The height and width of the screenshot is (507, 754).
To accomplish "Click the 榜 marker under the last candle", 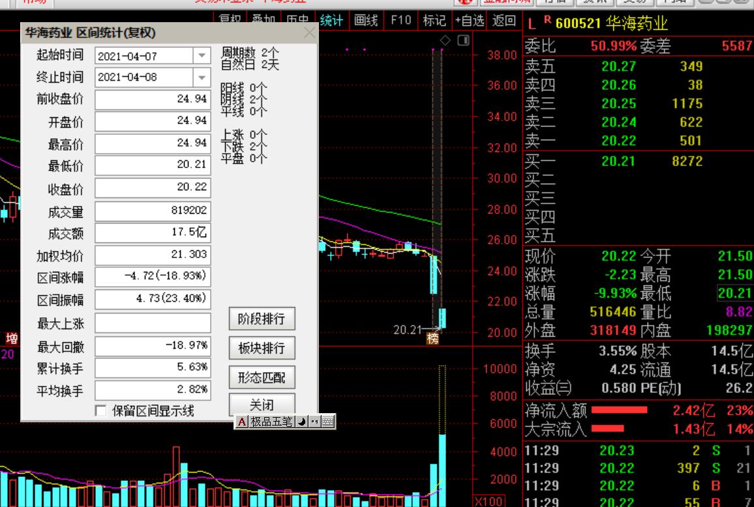I will tap(432, 340).
